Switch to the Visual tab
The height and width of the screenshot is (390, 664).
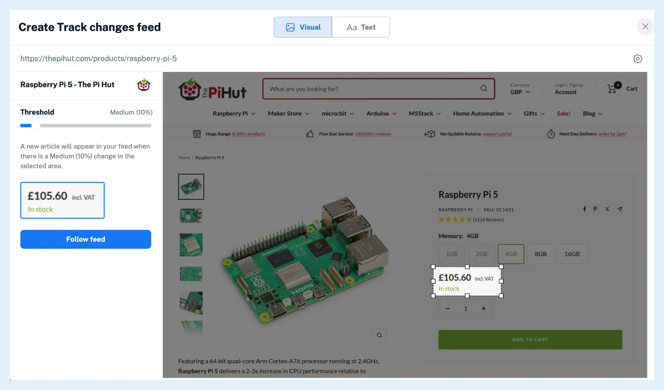click(303, 27)
